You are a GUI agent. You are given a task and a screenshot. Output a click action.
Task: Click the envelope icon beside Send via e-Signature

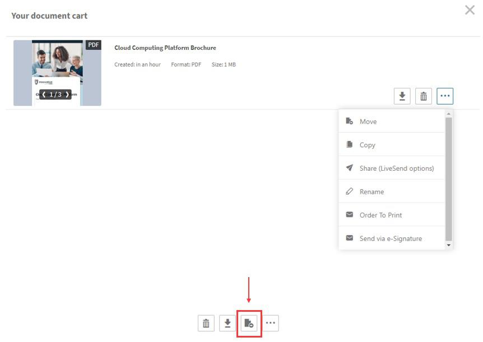[349, 238]
